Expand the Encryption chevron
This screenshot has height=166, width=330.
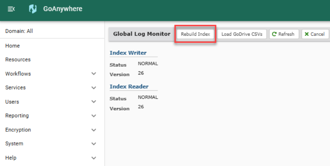(x=94, y=130)
